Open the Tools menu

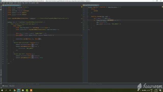tap(26, 3)
